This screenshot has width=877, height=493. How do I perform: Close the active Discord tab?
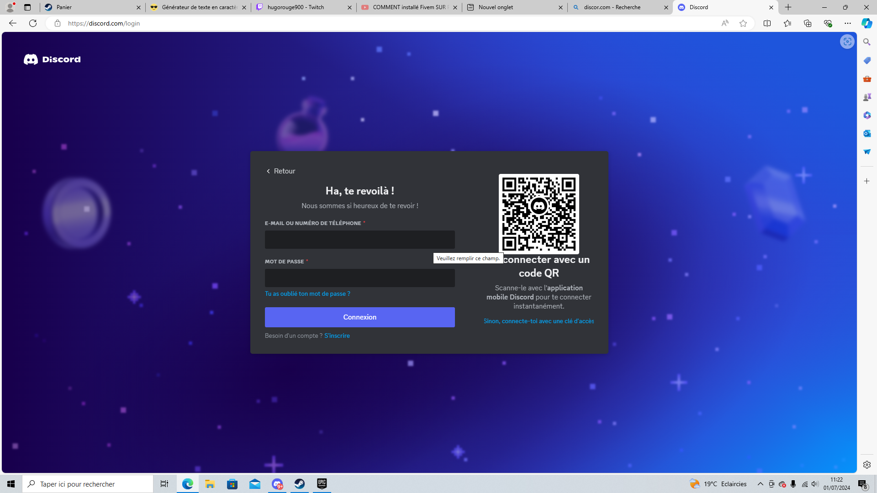(x=771, y=7)
